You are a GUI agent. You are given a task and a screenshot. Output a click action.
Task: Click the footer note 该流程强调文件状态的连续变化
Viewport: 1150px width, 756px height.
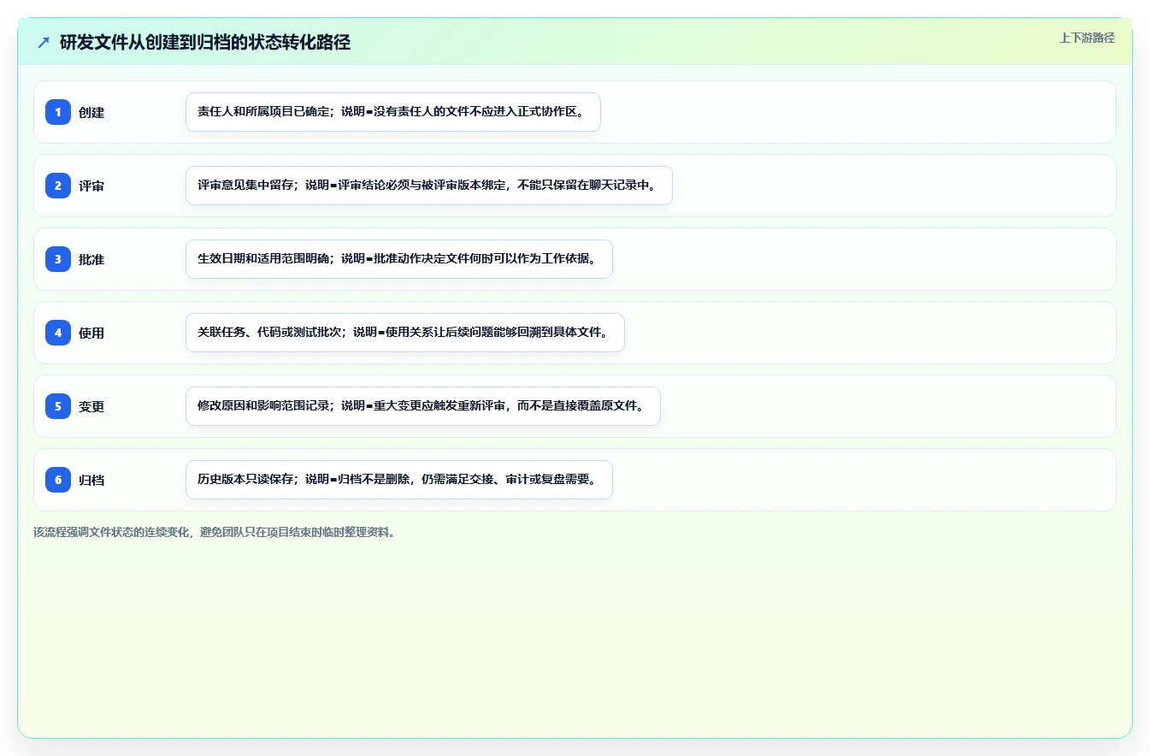tap(214, 532)
